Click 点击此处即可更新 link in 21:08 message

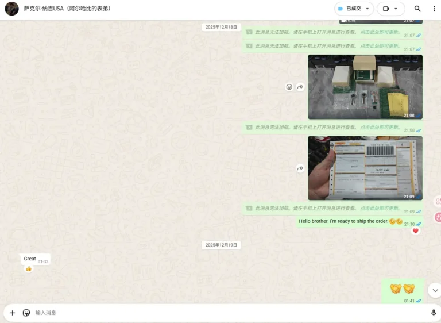[x=380, y=127]
